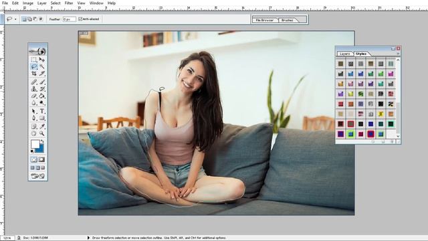
Task: Click the background blue color swatch
Action: point(41,149)
